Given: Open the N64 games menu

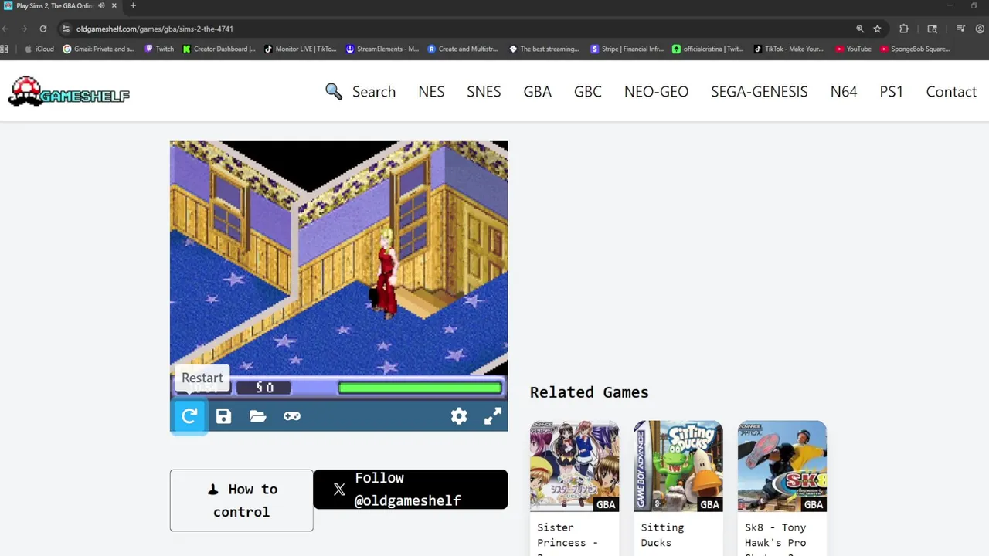Looking at the screenshot, I should click(x=844, y=91).
